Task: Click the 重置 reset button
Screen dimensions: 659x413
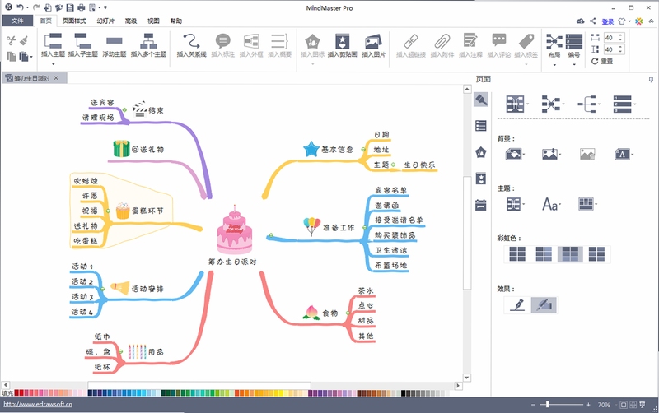Action: click(x=602, y=61)
